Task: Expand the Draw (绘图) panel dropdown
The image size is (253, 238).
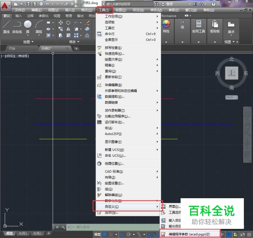Action: point(28,42)
